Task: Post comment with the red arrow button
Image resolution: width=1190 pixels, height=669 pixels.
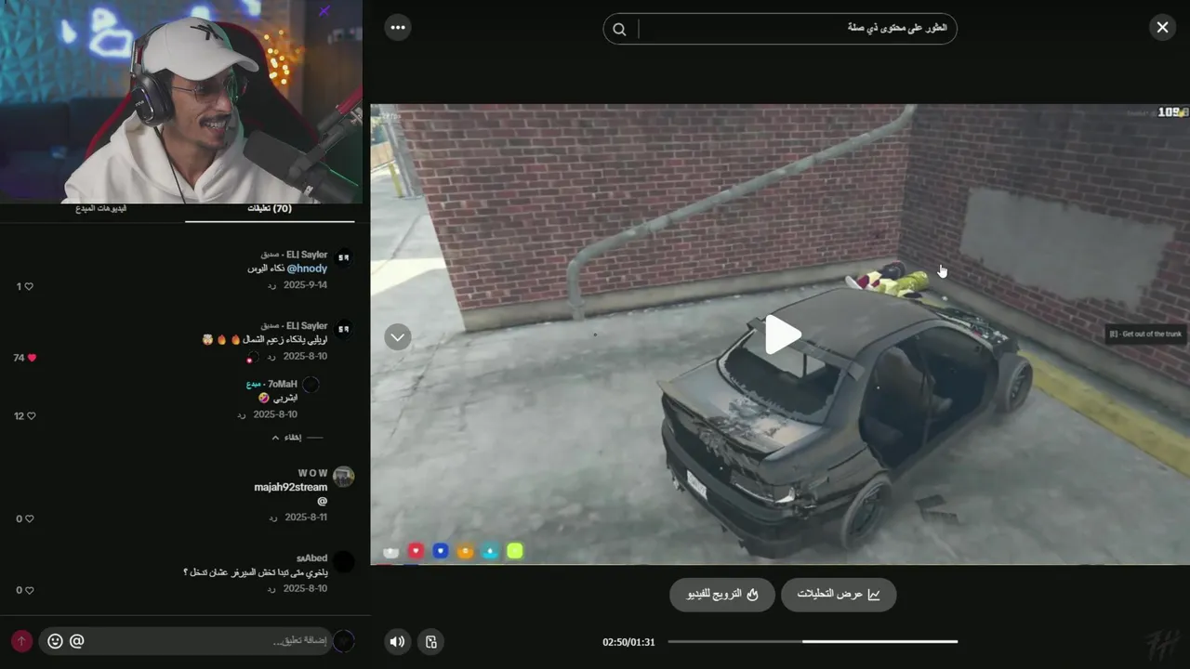Action: pos(21,641)
